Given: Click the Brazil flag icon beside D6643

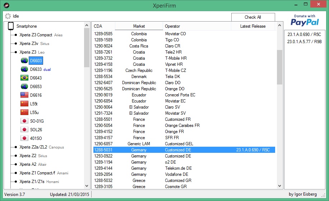Looking at the screenshot, I should point(24,78).
